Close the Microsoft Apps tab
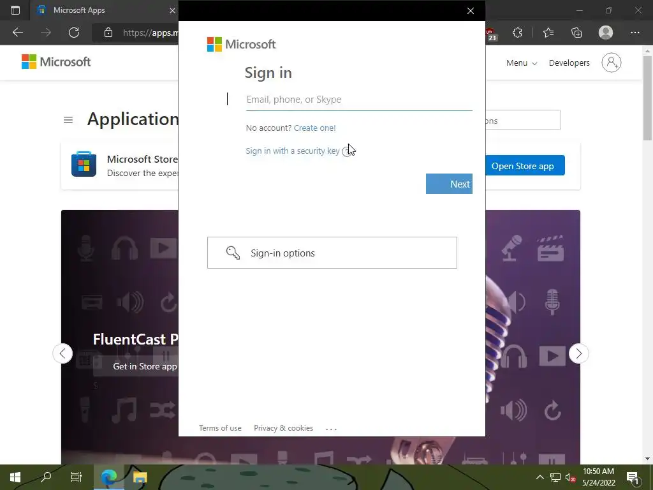Viewport: 653px width, 490px height. click(x=172, y=10)
